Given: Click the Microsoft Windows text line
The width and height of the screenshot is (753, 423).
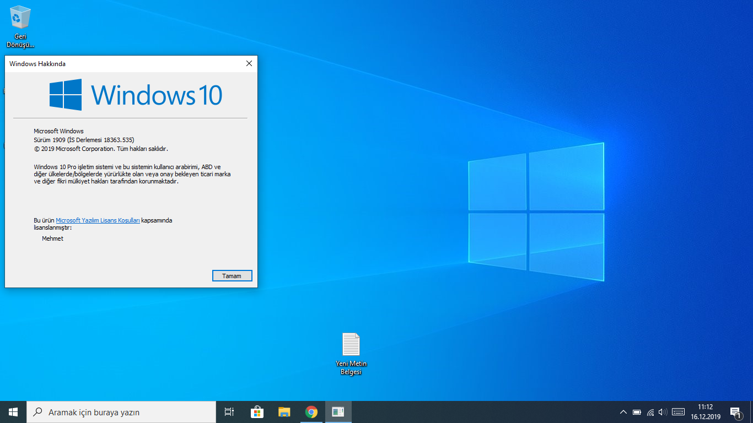Looking at the screenshot, I should click(x=58, y=131).
